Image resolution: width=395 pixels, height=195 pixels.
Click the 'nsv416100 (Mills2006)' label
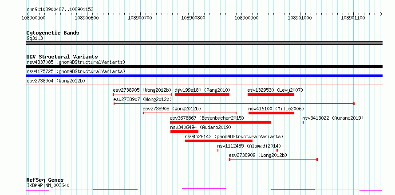tap(276, 109)
